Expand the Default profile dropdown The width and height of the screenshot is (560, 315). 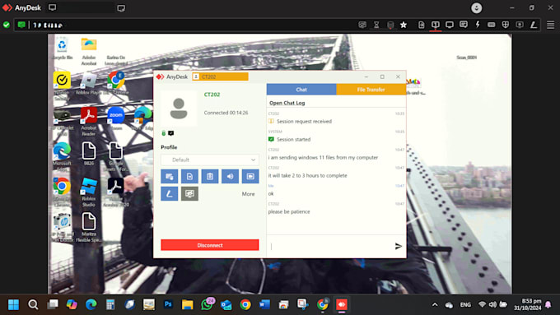[x=210, y=160]
